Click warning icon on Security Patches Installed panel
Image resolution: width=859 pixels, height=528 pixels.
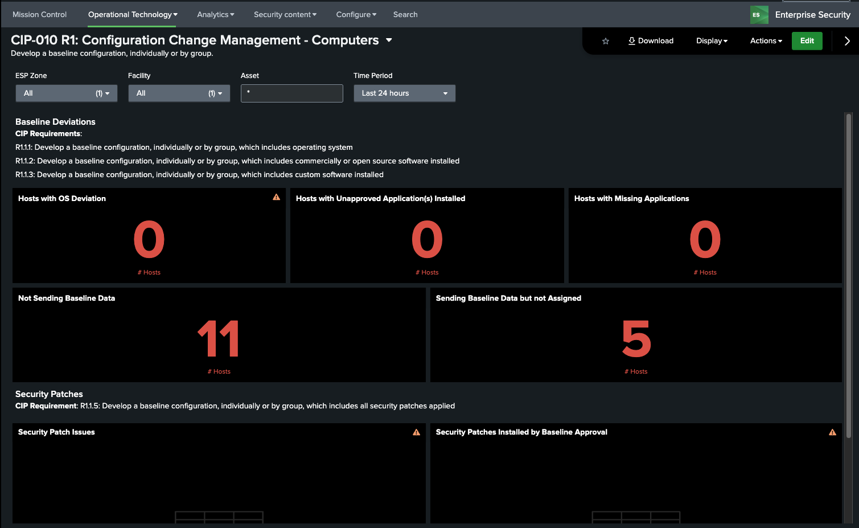click(832, 432)
